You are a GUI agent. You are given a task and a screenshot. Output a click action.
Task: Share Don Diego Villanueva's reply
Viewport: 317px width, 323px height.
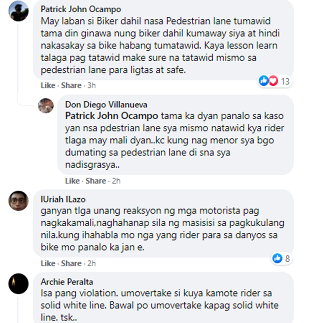pos(96,181)
